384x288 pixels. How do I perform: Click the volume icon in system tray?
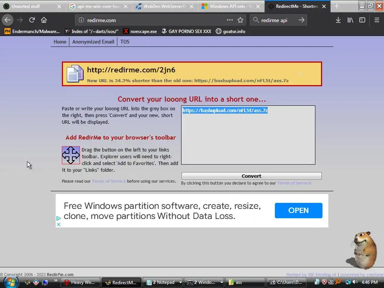point(355,282)
